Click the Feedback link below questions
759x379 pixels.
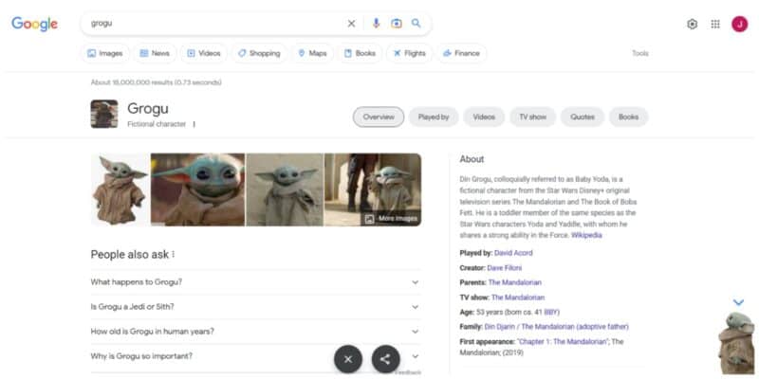[x=408, y=372]
